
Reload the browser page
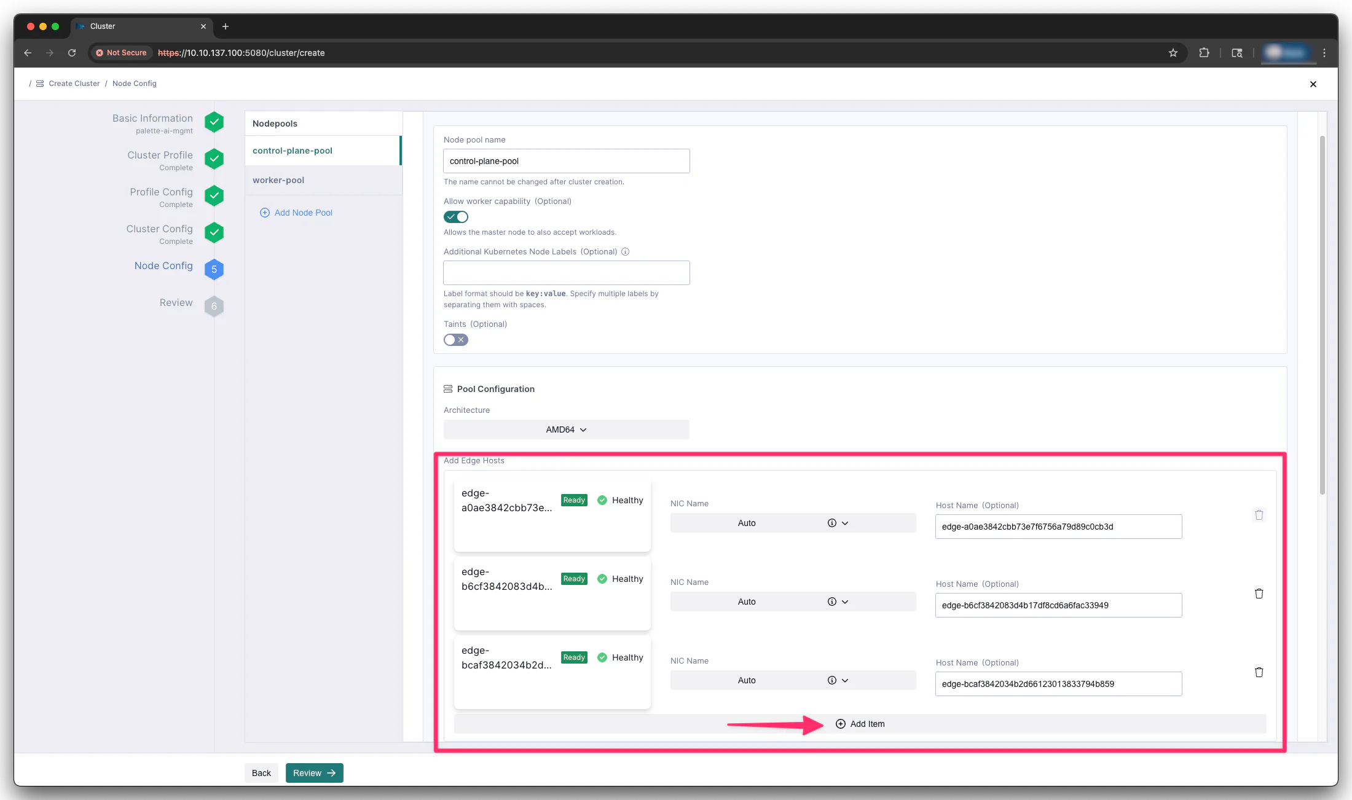pyautogui.click(x=72, y=53)
